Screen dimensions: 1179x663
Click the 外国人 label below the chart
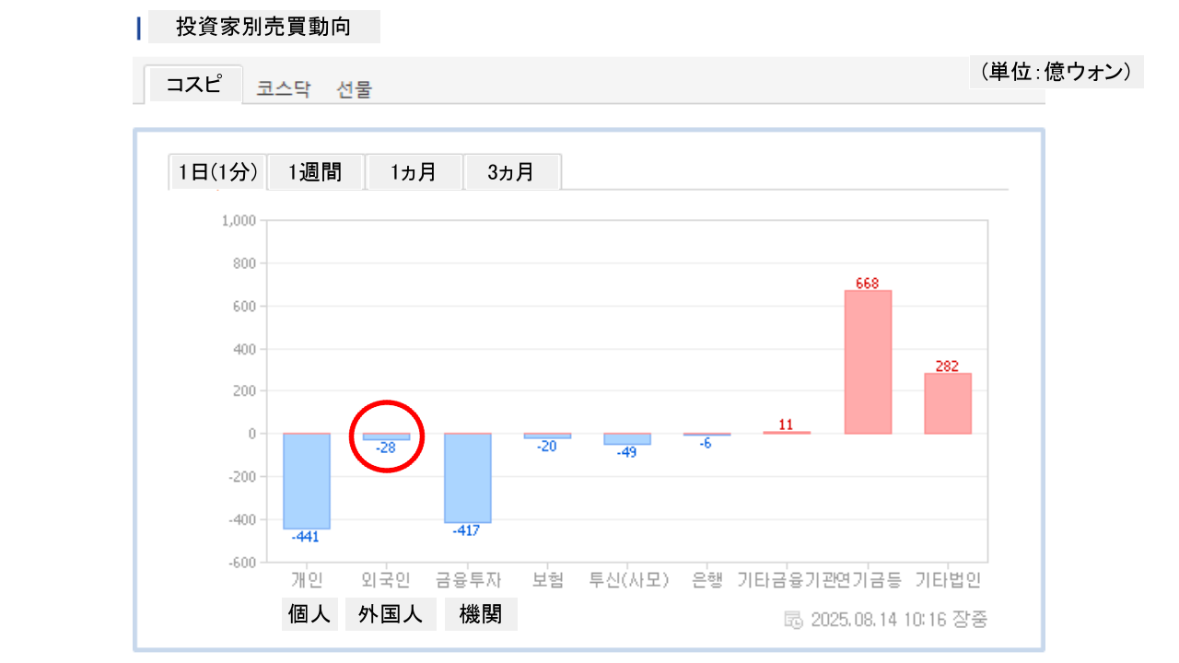click(391, 614)
